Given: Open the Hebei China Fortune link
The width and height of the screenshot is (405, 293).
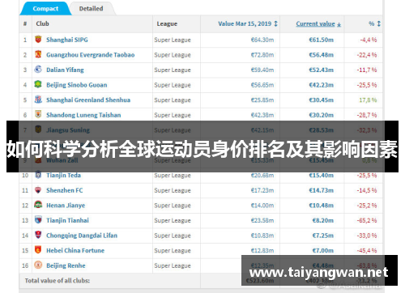Looking at the screenshot, I should pyautogui.click(x=75, y=251).
